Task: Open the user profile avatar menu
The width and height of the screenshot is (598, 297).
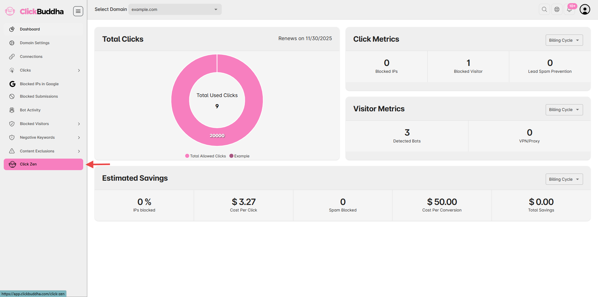Action: click(585, 9)
